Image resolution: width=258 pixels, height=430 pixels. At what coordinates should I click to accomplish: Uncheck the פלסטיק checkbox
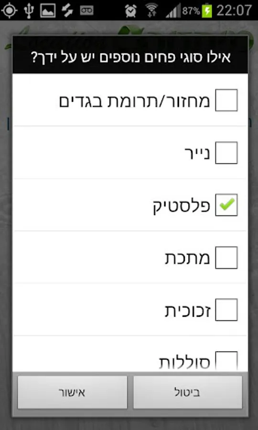(226, 205)
